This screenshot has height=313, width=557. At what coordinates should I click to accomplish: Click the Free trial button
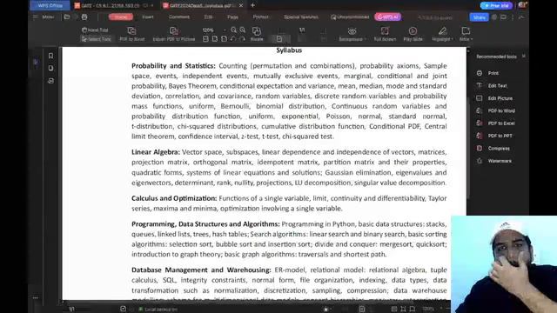tap(496, 5)
